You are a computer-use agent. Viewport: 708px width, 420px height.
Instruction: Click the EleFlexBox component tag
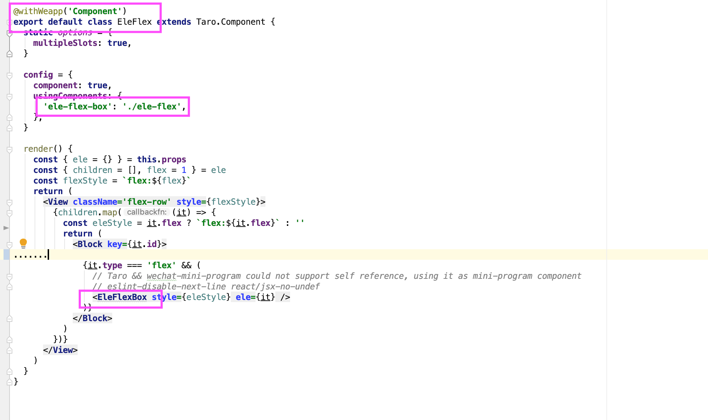click(122, 297)
